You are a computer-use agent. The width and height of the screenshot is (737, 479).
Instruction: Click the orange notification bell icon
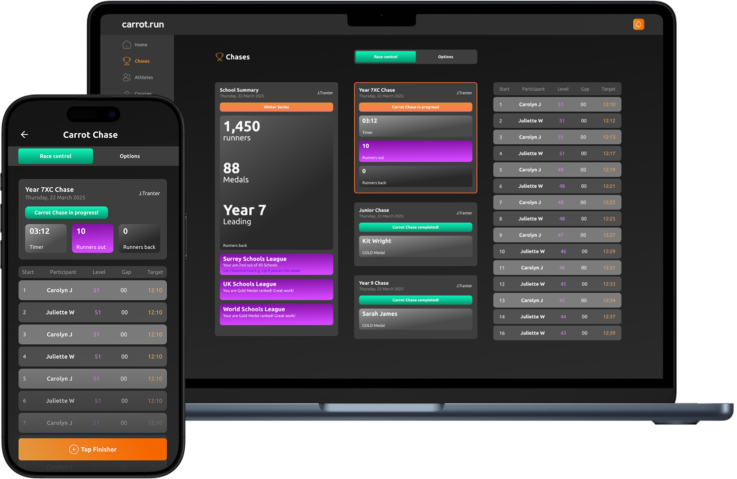638,25
